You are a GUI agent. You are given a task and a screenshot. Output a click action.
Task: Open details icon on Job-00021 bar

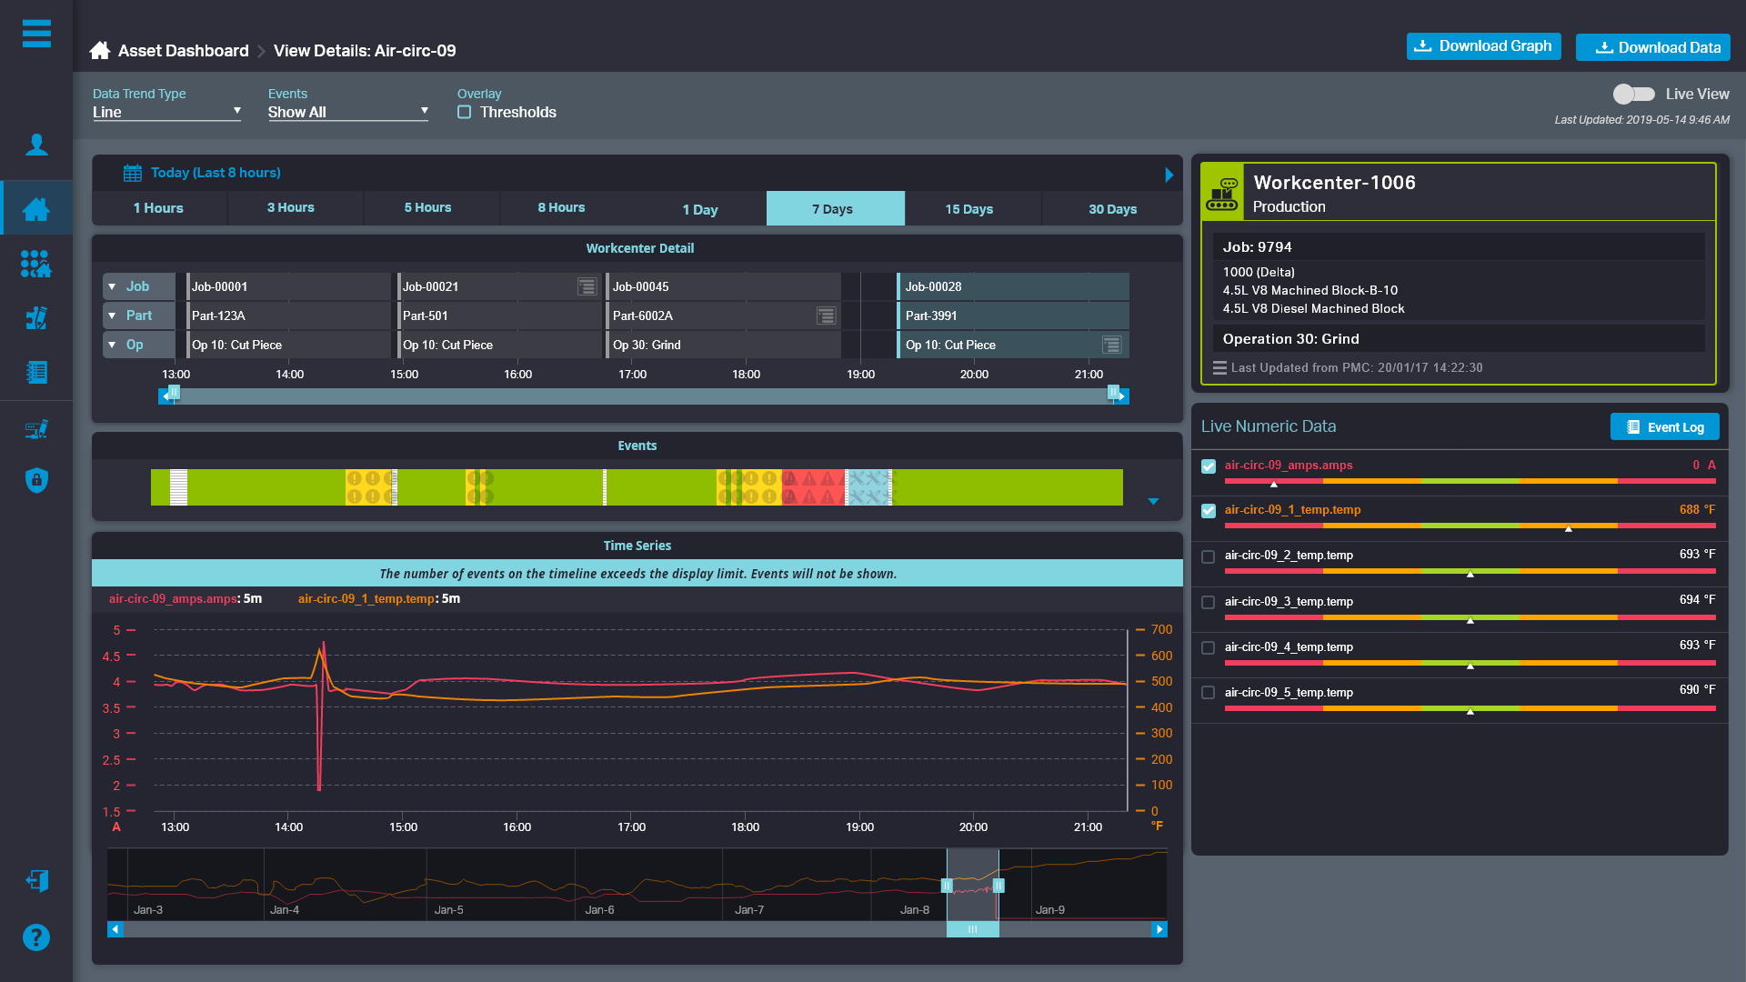587,286
